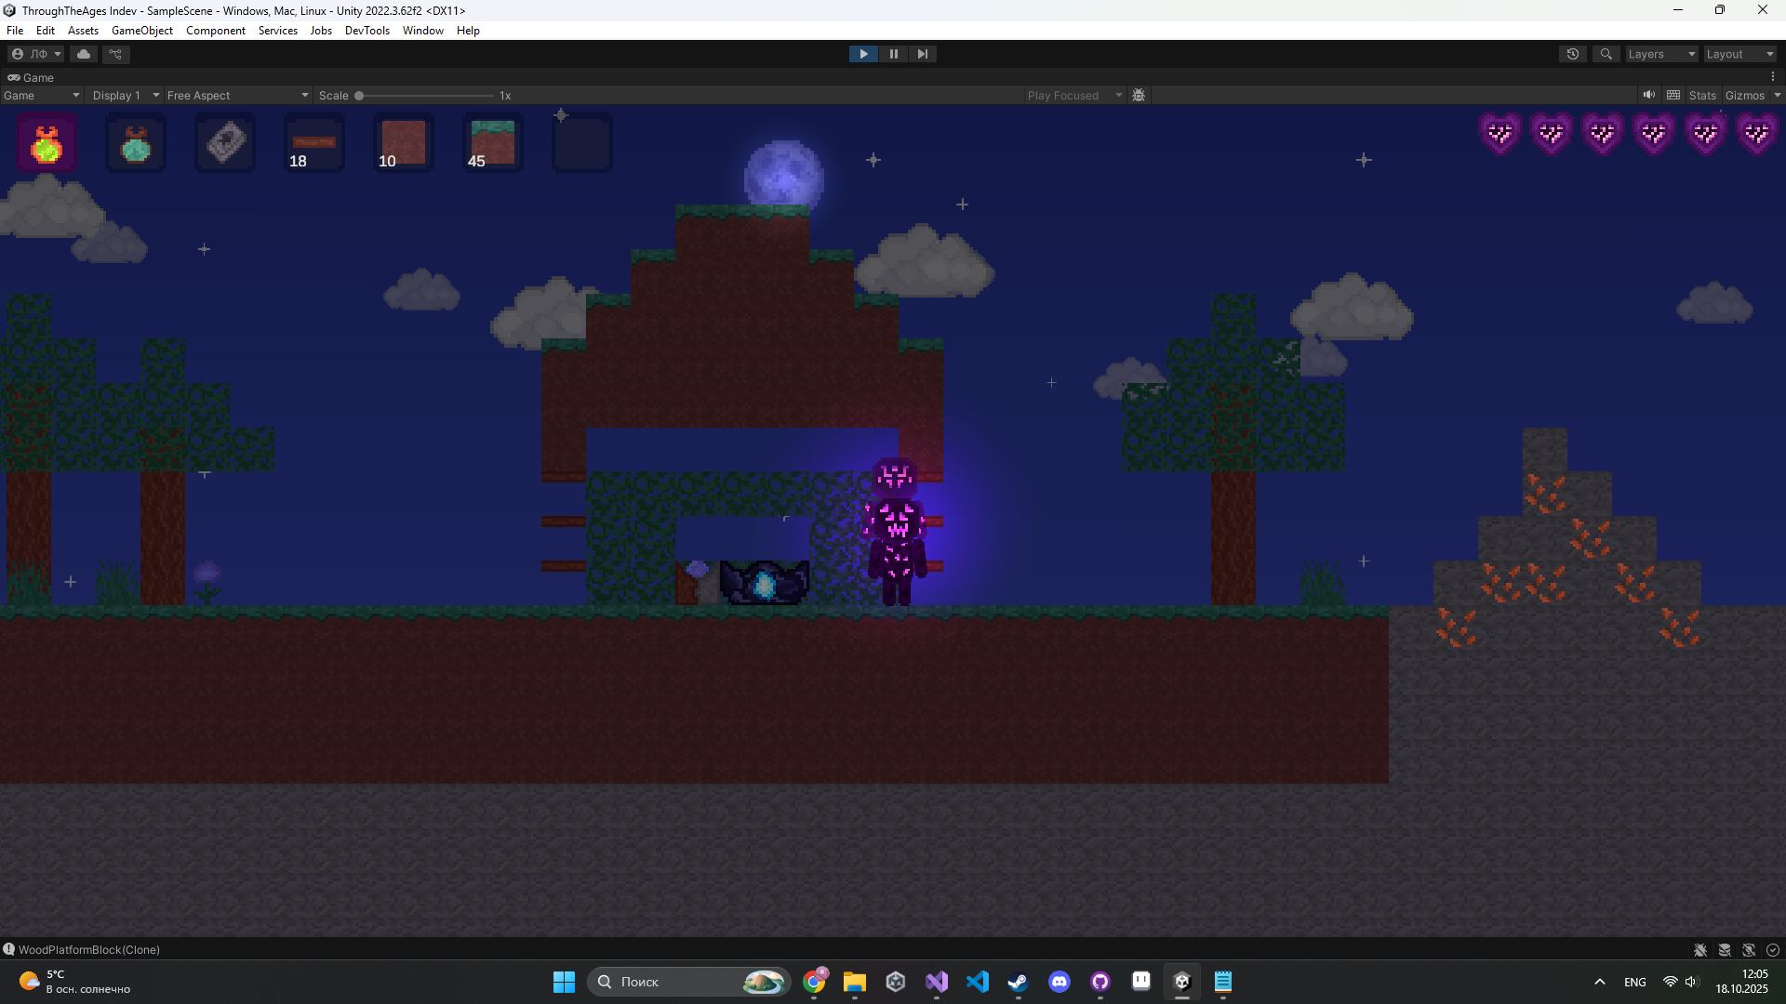This screenshot has height=1004, width=1786.
Task: Open Steam from the taskbar
Action: pos(1018,982)
